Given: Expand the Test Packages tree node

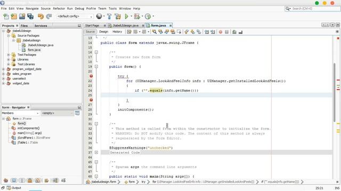Looking at the screenshot, I should coord(9,55).
